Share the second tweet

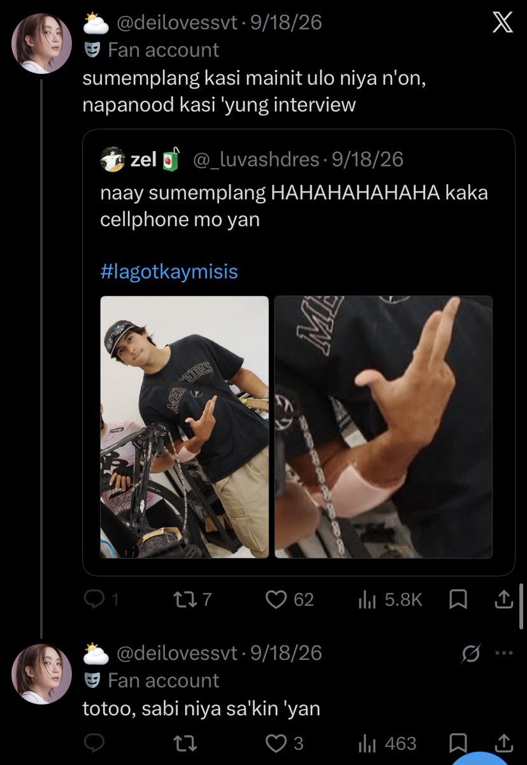[503, 743]
